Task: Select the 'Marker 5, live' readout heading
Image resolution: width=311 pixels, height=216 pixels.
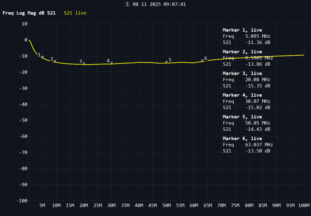Action: click(242, 117)
